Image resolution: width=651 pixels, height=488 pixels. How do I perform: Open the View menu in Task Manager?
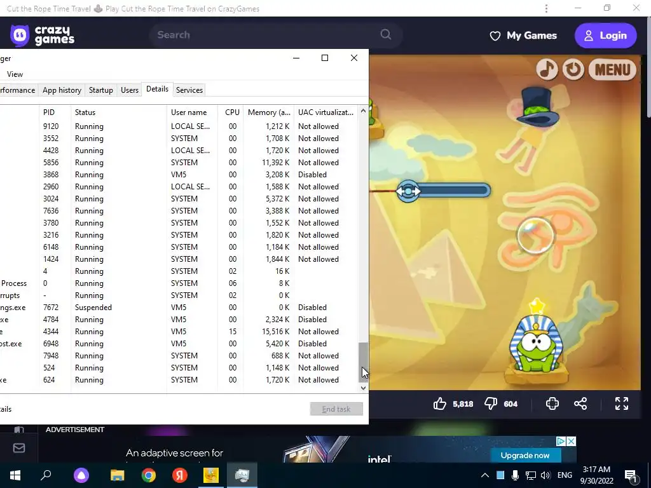[15, 74]
